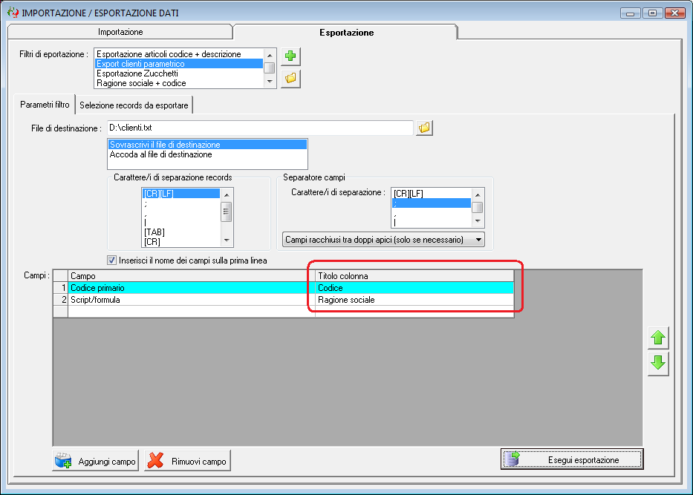
Task: Click the up arrow of the record separator list
Action: click(227, 194)
